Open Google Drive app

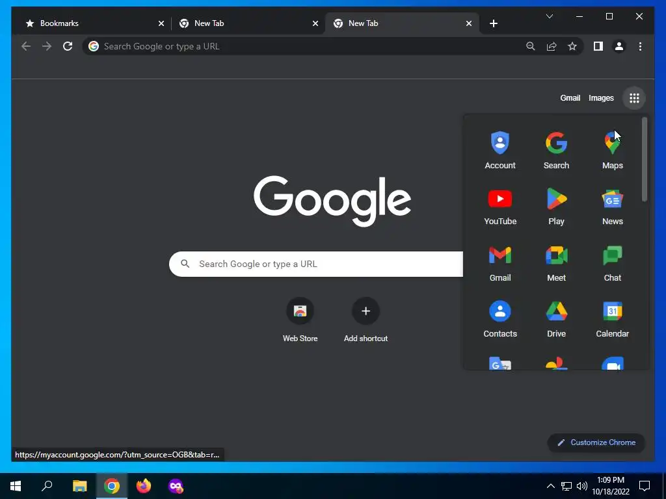click(x=556, y=319)
